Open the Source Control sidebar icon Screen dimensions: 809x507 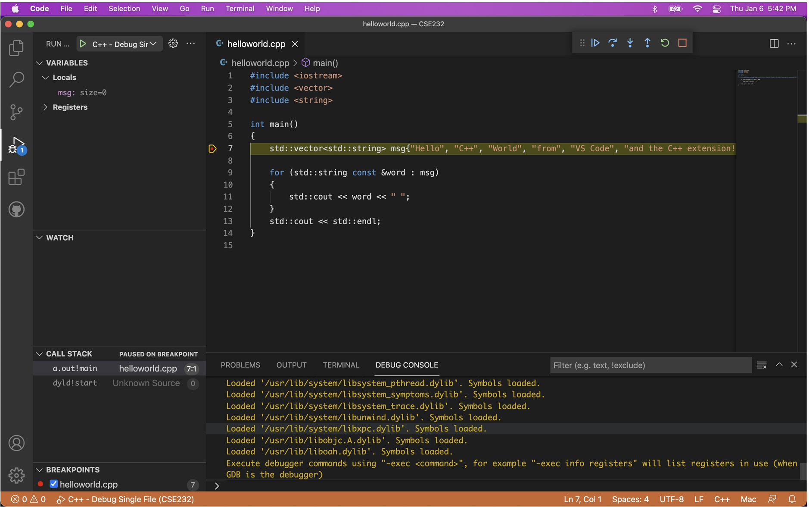[16, 112]
